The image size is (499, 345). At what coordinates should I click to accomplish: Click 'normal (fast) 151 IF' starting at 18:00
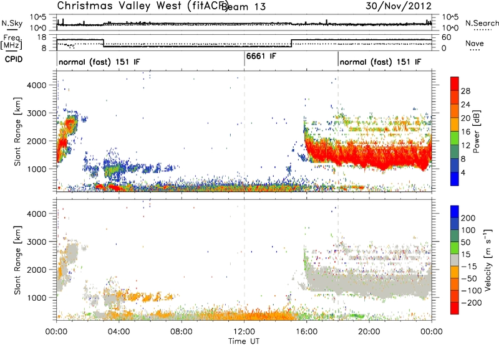(380, 62)
